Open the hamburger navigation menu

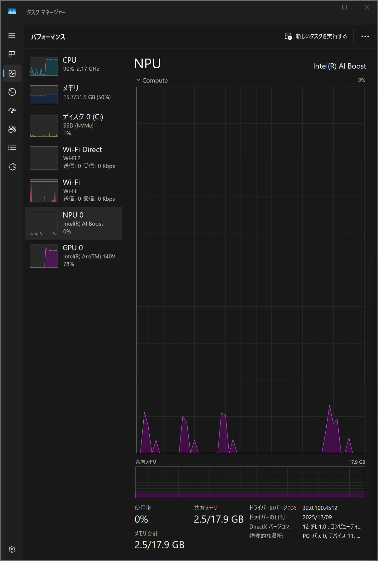click(12, 36)
